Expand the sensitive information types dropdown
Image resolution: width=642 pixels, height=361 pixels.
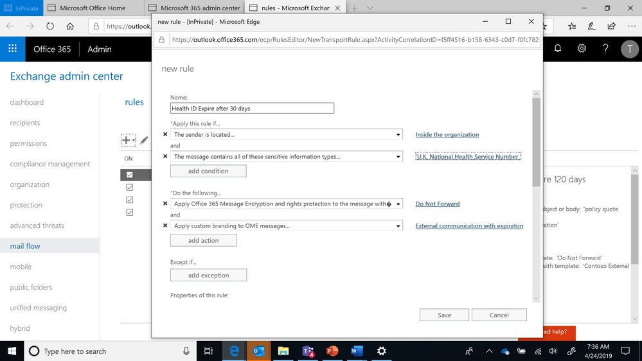(398, 156)
